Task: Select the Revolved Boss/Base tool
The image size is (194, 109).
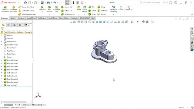Action: (x=13, y=9)
